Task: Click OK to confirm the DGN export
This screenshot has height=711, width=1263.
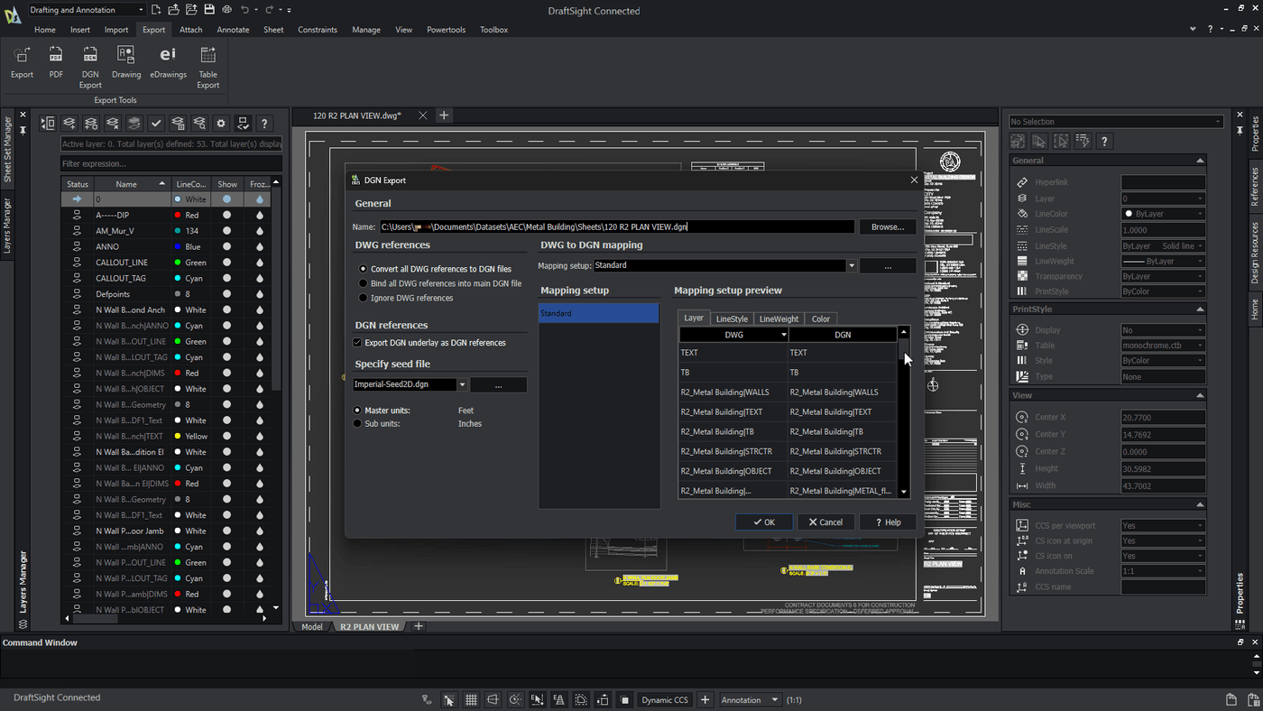Action: [763, 522]
